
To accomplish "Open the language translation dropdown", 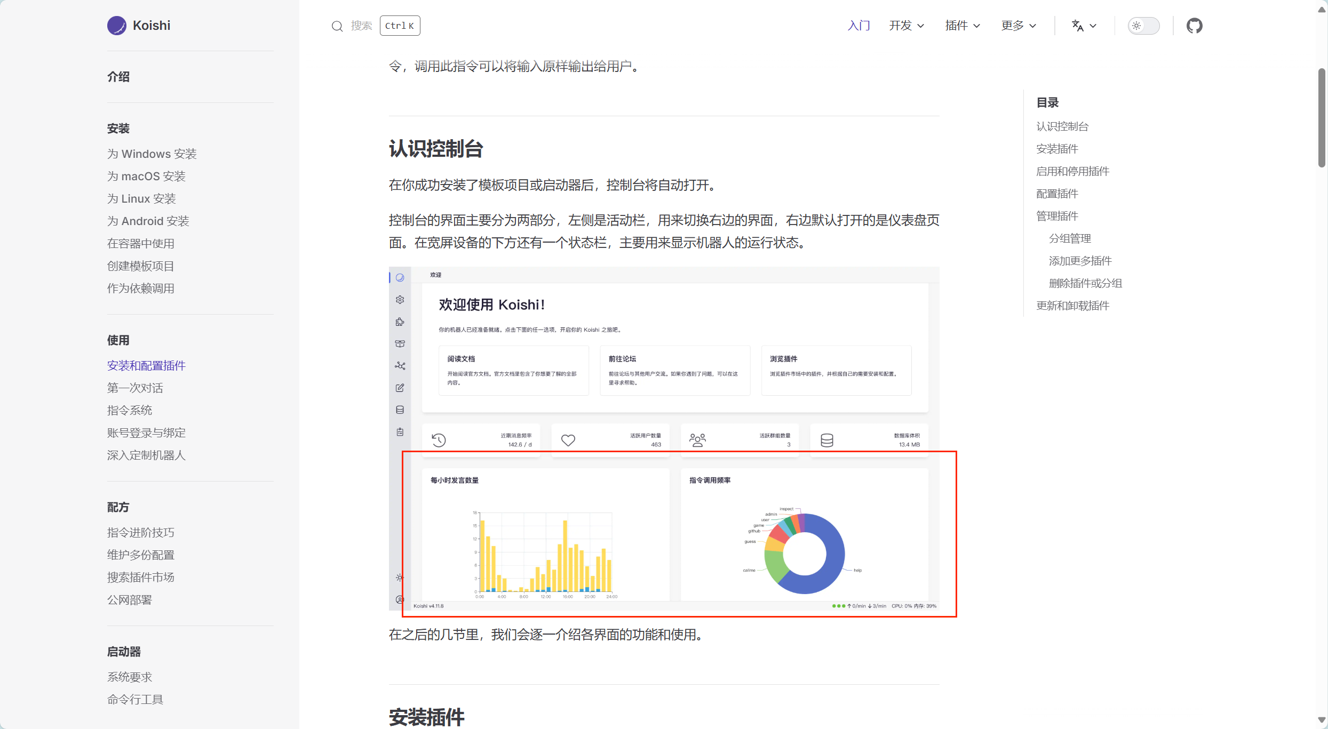I will click(1084, 26).
